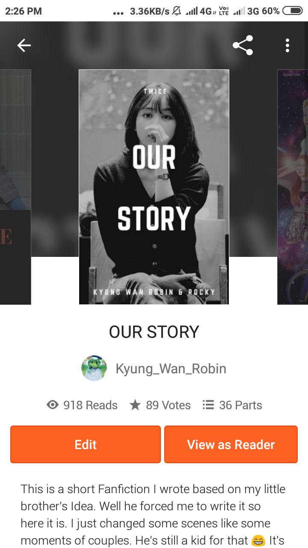Tap the Kyung_Wan_Robin profile avatar
This screenshot has width=308, height=548.
pyautogui.click(x=94, y=368)
